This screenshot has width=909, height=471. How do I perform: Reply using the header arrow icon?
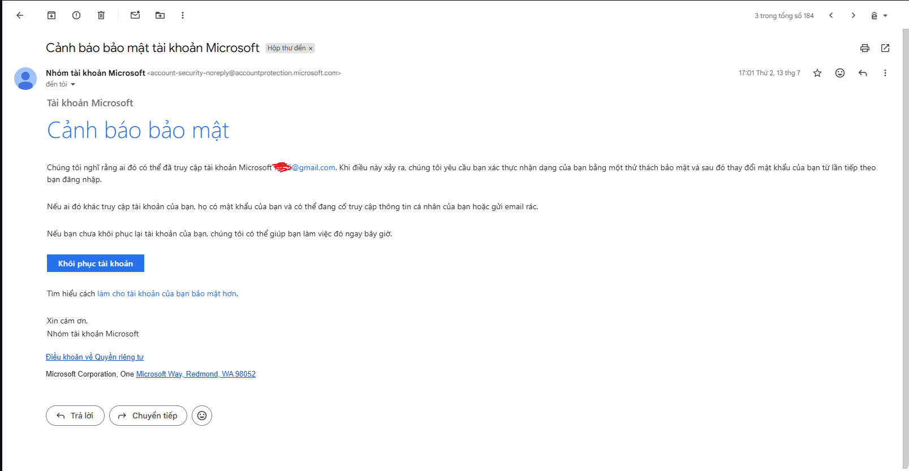coord(863,73)
